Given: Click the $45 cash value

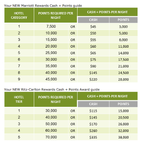Looking at the screenshot, I should tap(93, 27).
